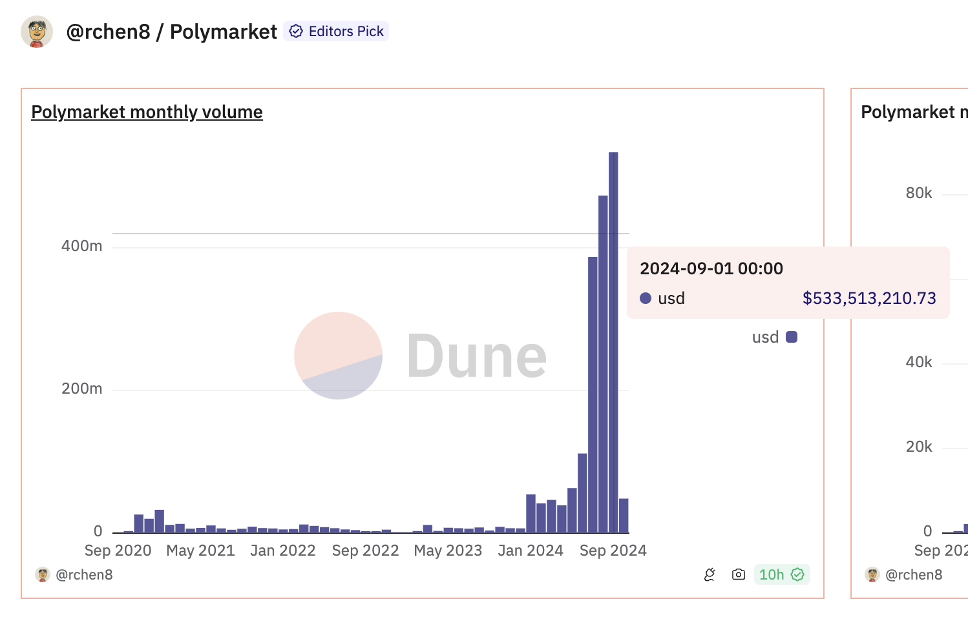Click the small avatar beside @rchen8 under the monthly volume chart
This screenshot has width=968, height=617.
click(43, 574)
